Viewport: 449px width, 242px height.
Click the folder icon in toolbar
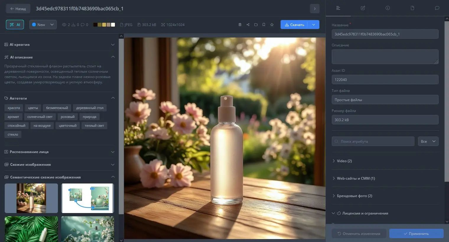tap(256, 25)
